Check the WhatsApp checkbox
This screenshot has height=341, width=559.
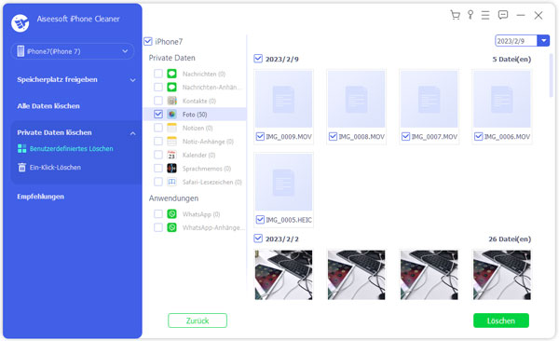[158, 214]
